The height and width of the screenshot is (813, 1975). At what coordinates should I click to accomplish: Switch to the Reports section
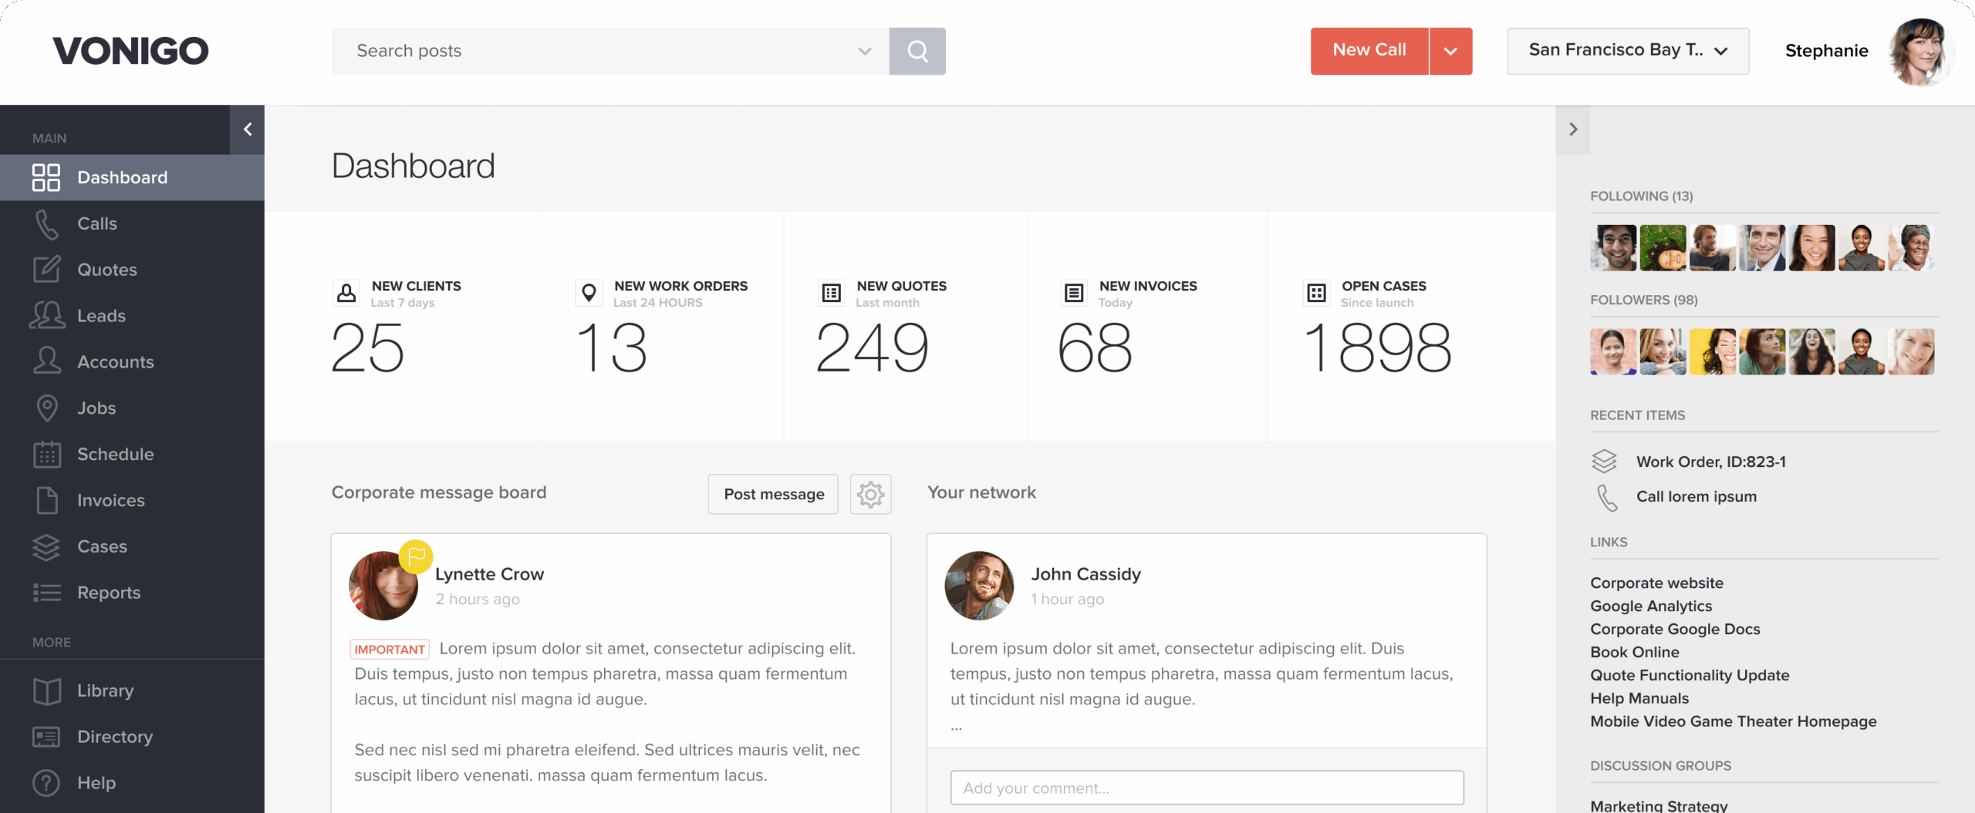click(46, 593)
